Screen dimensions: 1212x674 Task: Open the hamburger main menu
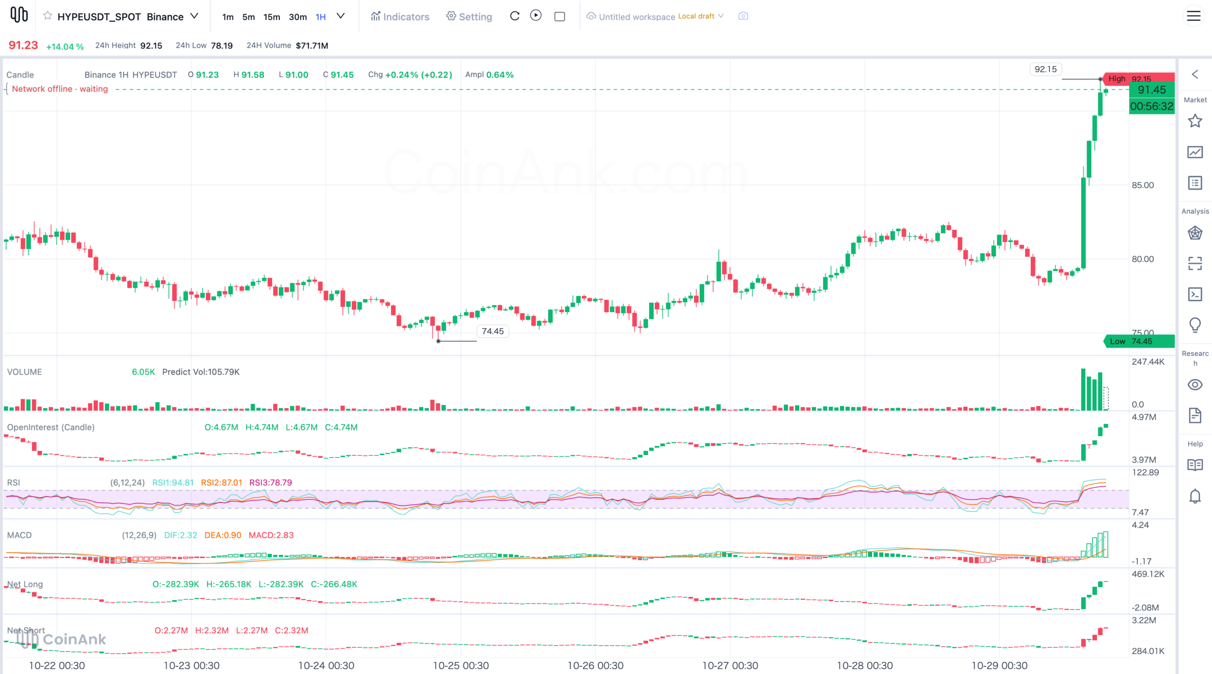1194,16
